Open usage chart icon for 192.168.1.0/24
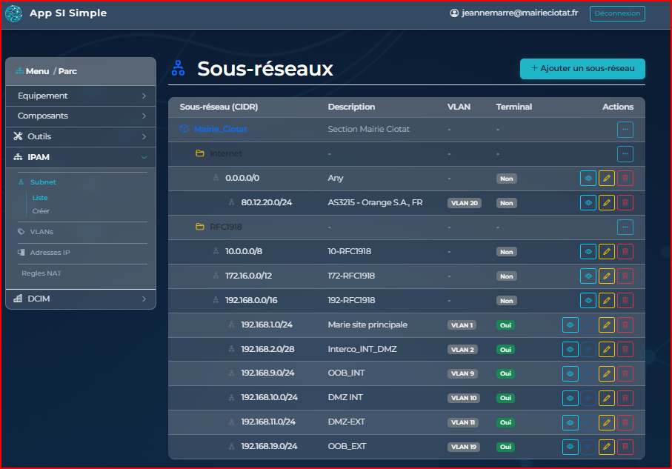672x469 pixels. click(x=588, y=325)
